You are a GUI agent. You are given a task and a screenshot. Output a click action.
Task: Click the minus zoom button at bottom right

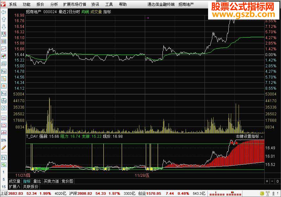click(272, 181)
